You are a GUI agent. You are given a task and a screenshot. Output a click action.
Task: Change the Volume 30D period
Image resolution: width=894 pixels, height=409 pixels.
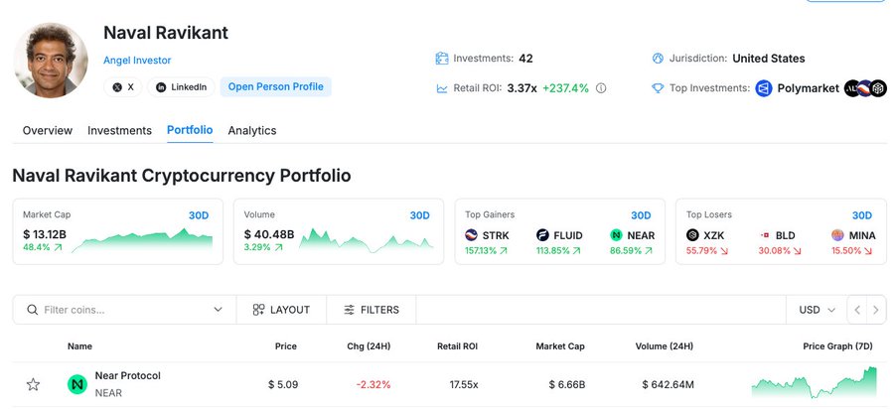click(x=419, y=215)
